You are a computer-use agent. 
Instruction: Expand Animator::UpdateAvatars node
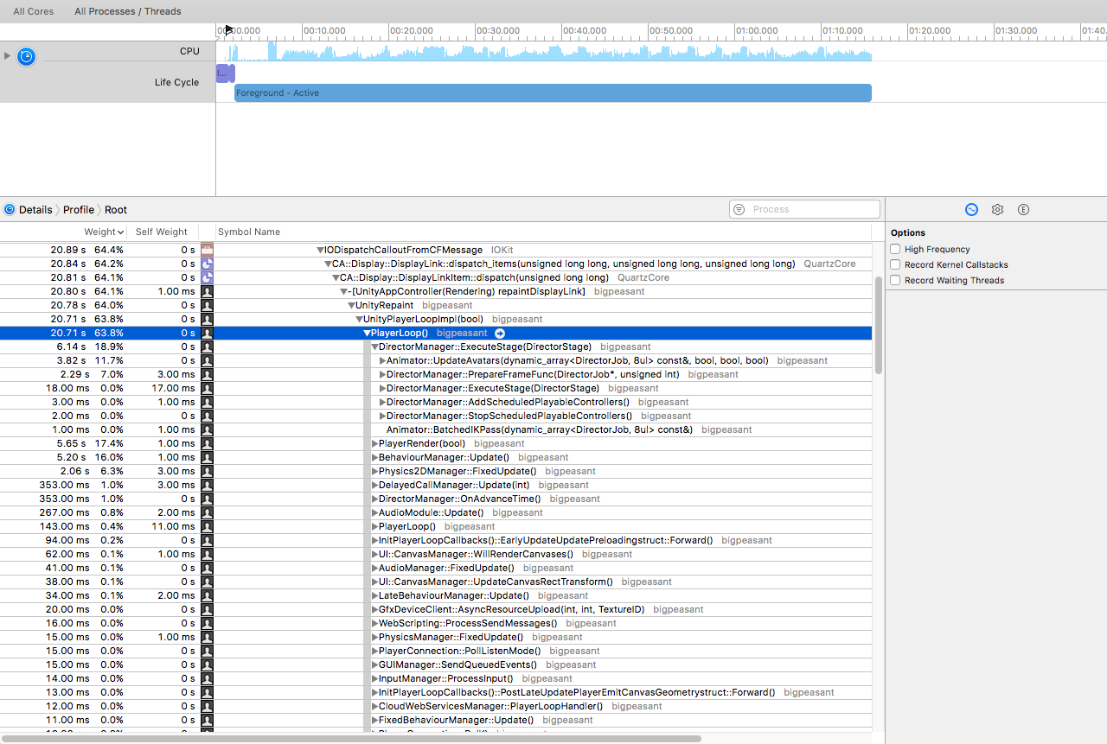[382, 360]
